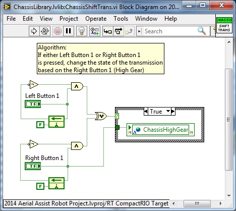Click the Run Continuously button
This screenshot has height=211, width=236.
point(45,31)
